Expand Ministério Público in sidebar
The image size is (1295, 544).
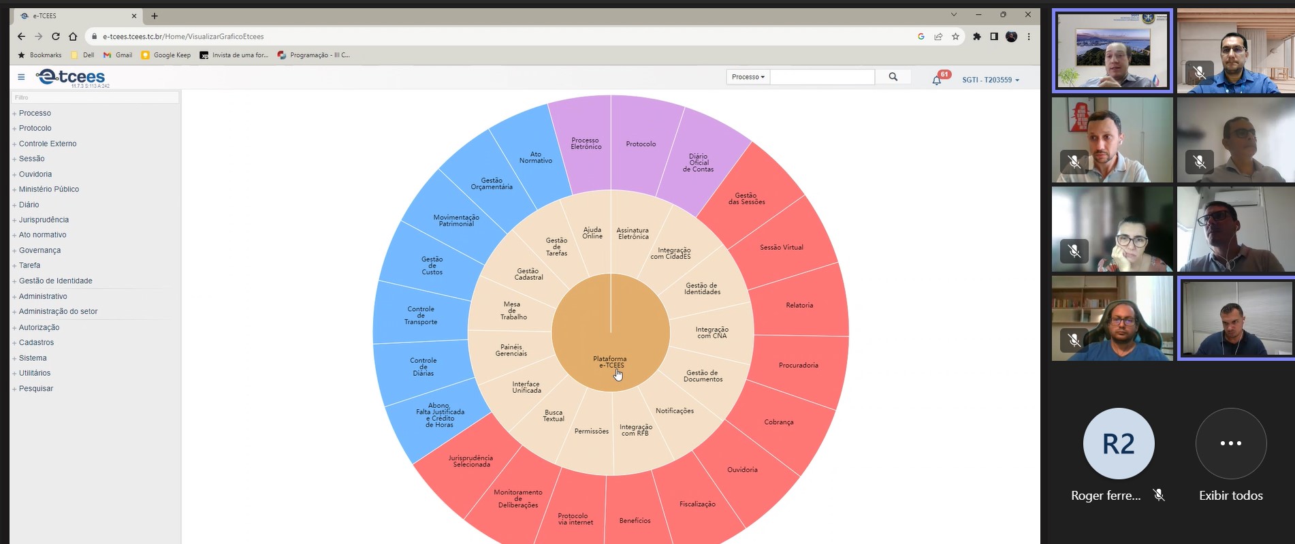[x=49, y=189]
